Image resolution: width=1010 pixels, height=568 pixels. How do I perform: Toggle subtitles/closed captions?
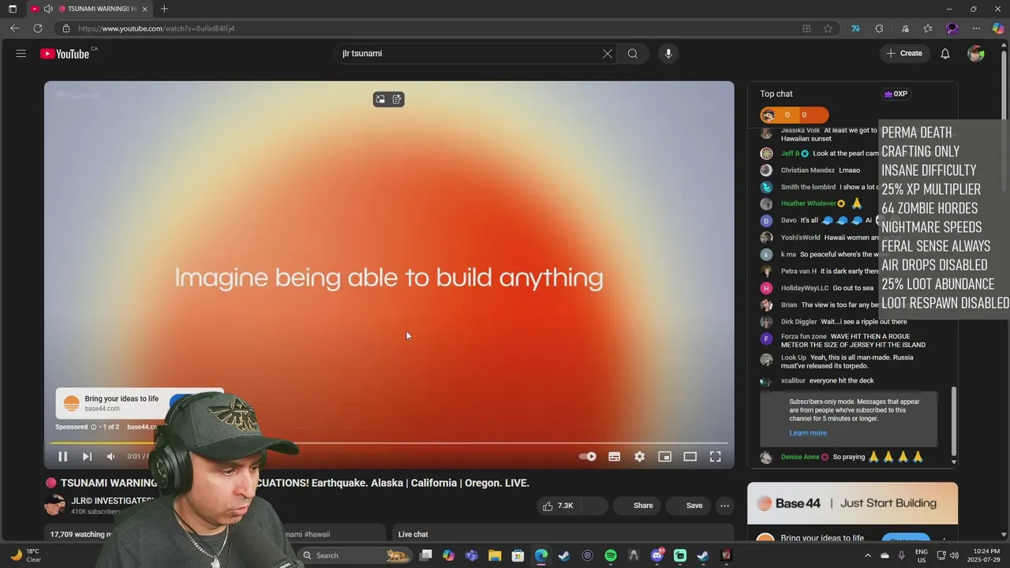615,456
